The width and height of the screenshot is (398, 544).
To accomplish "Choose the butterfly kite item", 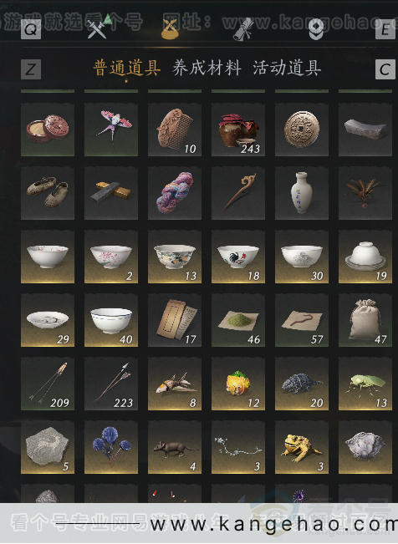I will (111, 129).
